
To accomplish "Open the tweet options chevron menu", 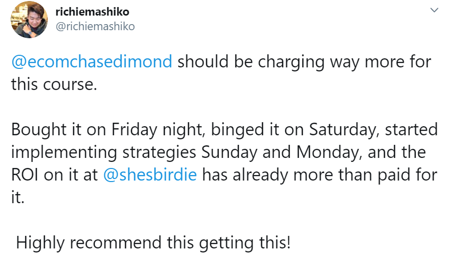I will [x=433, y=10].
